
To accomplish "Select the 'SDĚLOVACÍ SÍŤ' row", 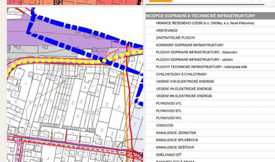I will click(x=210, y=155).
